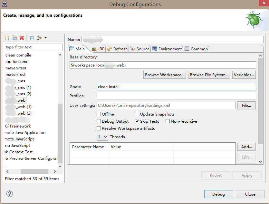Toggle Resolve Workspace artifacts checkbox
The width and height of the screenshot is (269, 204).
pyautogui.click(x=99, y=128)
